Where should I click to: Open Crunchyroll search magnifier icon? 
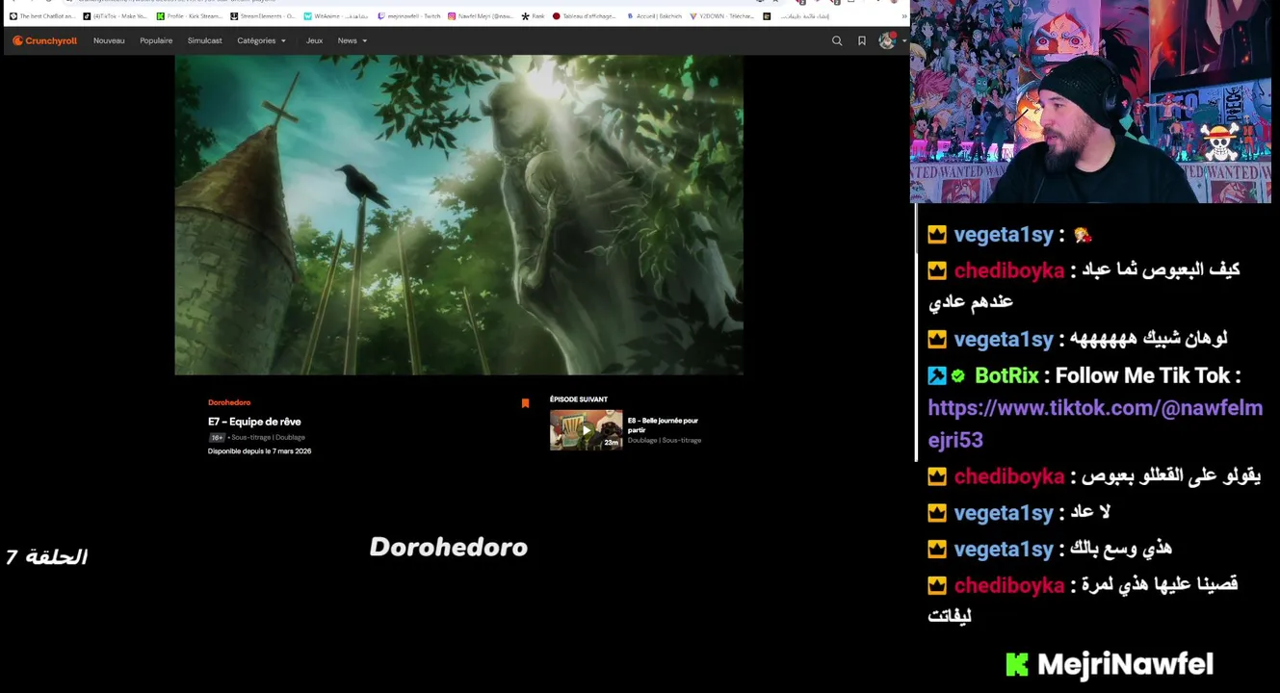pos(836,40)
